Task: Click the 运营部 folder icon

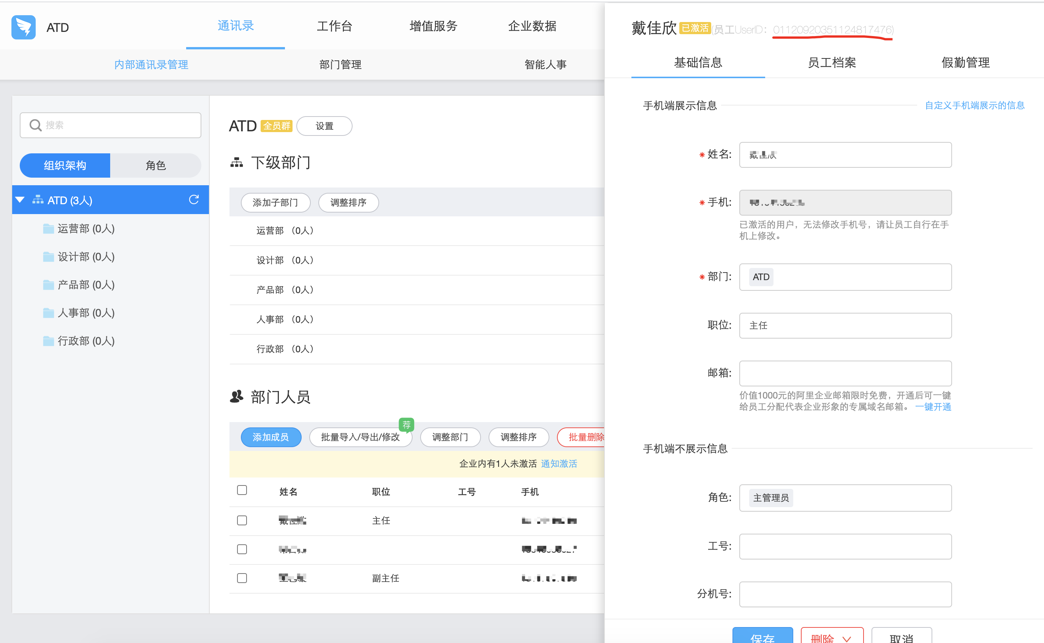Action: [49, 229]
